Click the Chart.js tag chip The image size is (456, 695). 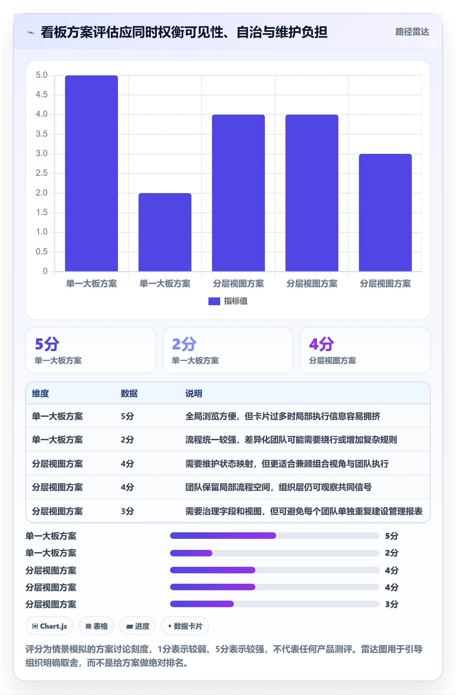(50, 626)
